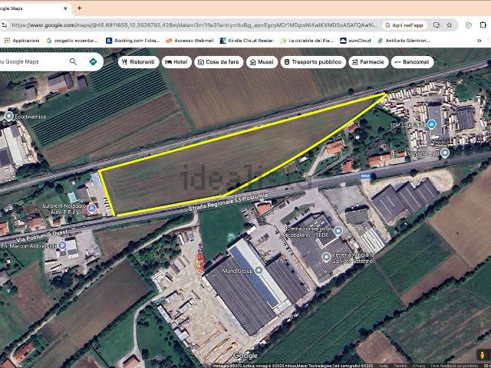The height and width of the screenshot is (368, 491).
Task: Open the ownCloud bookmark
Action: [x=355, y=41]
